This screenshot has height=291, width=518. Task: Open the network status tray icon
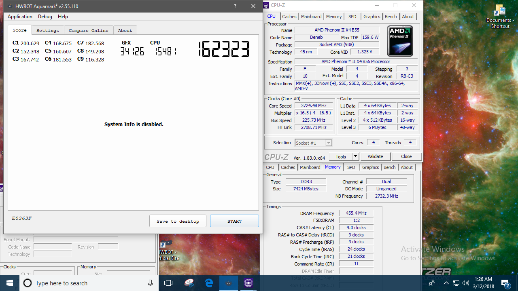[x=456, y=283]
